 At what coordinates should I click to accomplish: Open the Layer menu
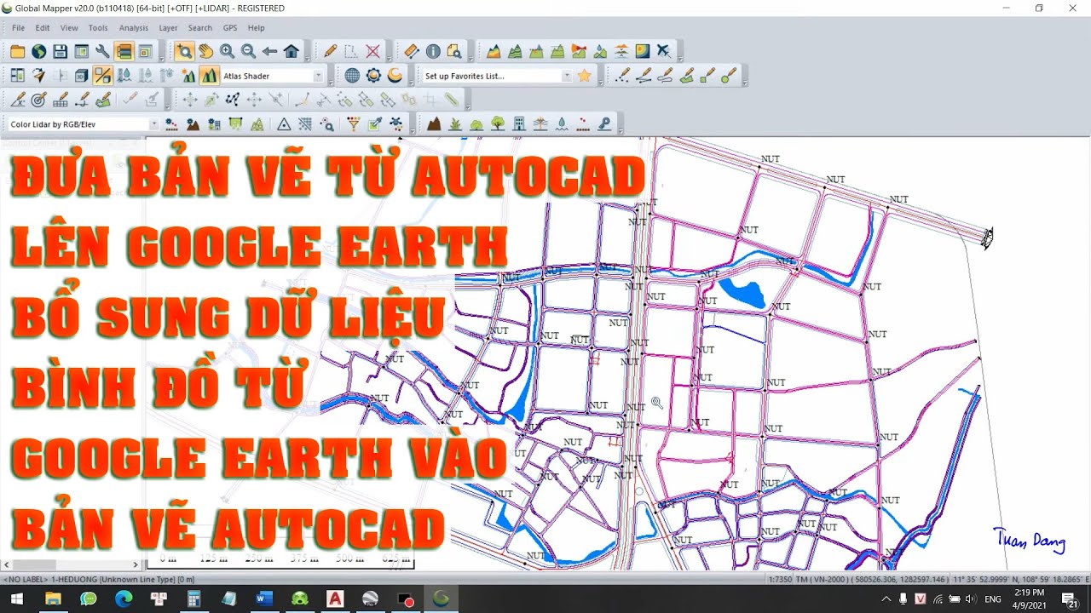168,28
